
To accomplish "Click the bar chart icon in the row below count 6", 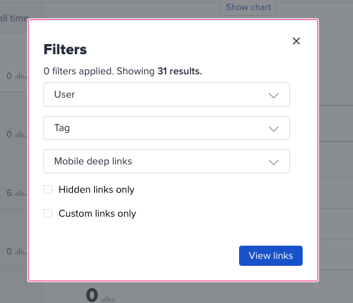I will coord(21,251).
